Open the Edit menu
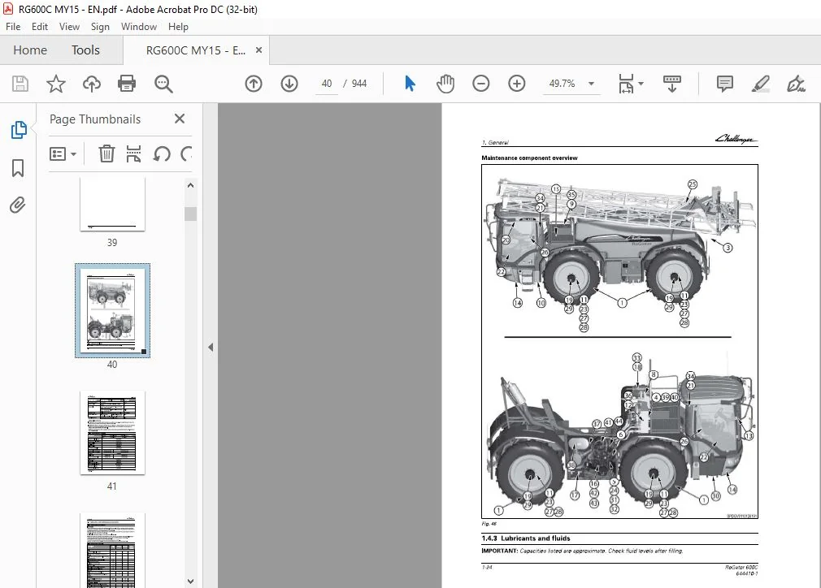Image resolution: width=821 pixels, height=588 pixels. 39,27
